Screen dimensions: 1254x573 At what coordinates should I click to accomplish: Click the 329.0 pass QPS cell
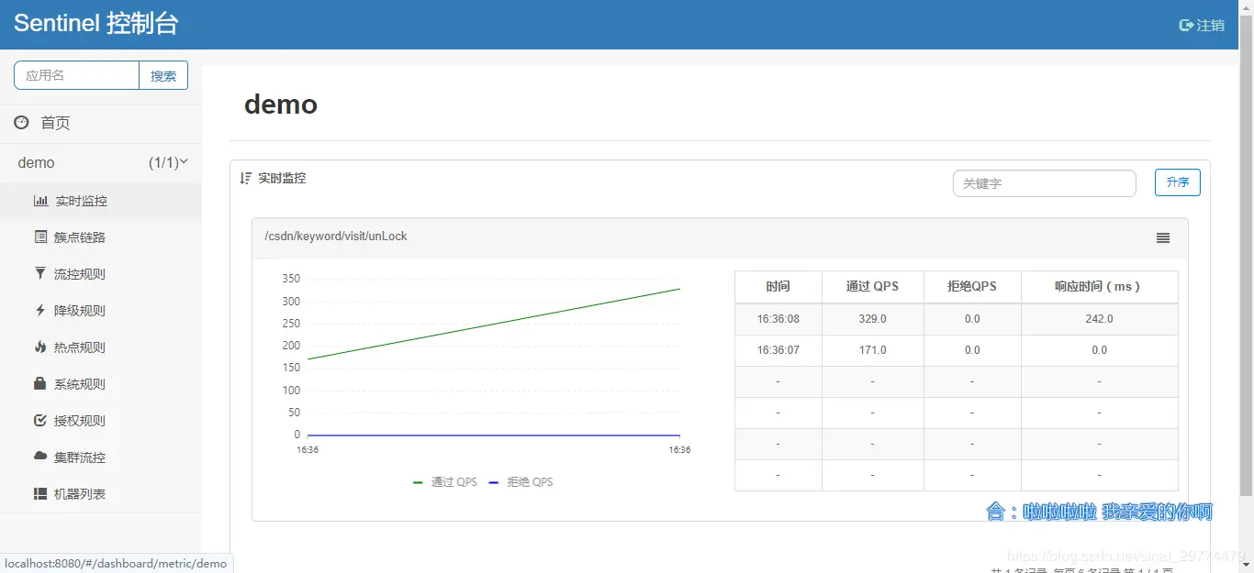[872, 319]
